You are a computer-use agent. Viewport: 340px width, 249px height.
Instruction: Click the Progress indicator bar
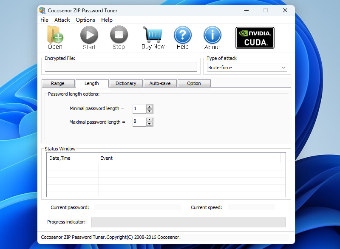(188, 222)
